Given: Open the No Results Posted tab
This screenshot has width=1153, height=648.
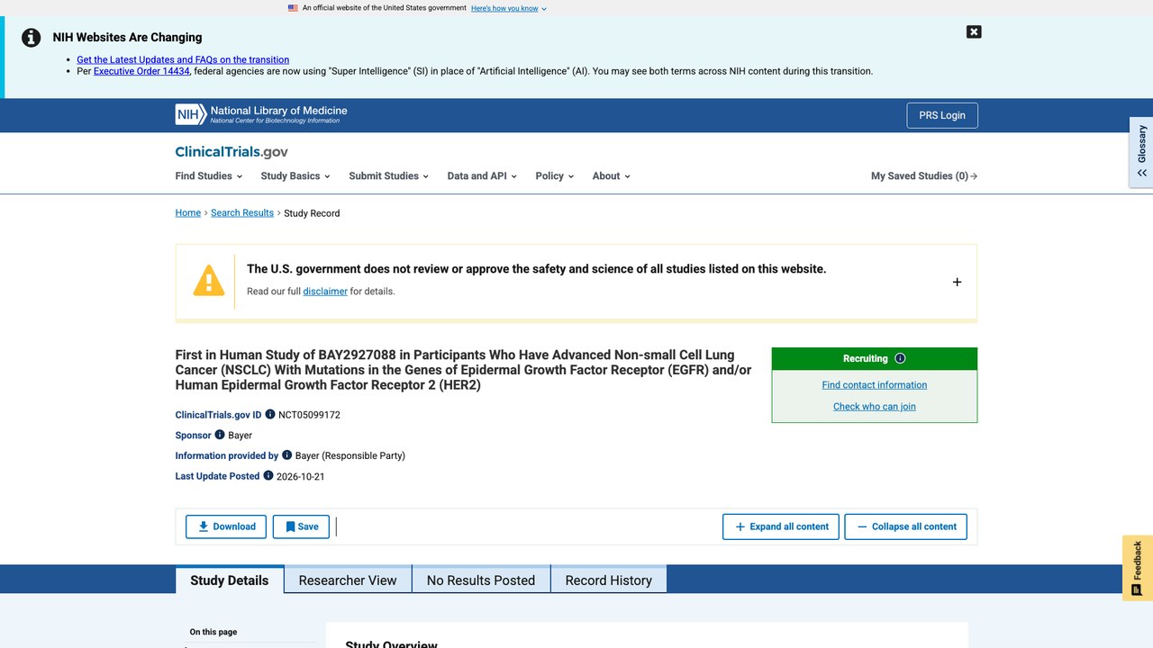Looking at the screenshot, I should [481, 580].
